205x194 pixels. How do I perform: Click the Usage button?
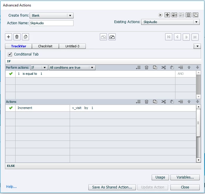[x=160, y=177]
